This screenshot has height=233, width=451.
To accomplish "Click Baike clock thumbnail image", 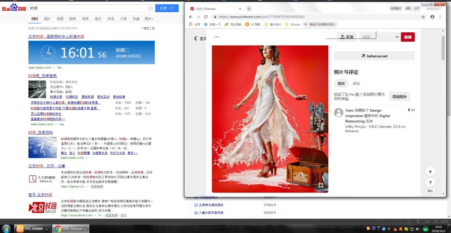I will tap(42, 147).
